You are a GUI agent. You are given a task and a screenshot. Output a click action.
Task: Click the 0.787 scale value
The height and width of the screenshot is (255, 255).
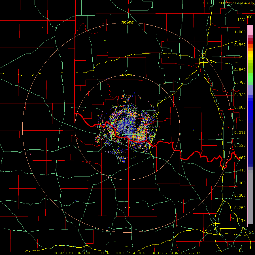pos(240,82)
